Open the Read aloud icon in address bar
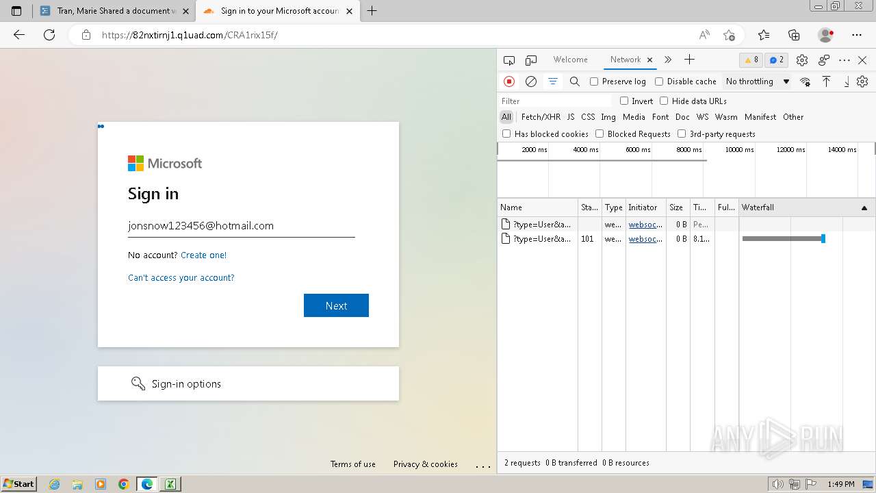Viewport: 876px width, 493px height. (x=704, y=35)
